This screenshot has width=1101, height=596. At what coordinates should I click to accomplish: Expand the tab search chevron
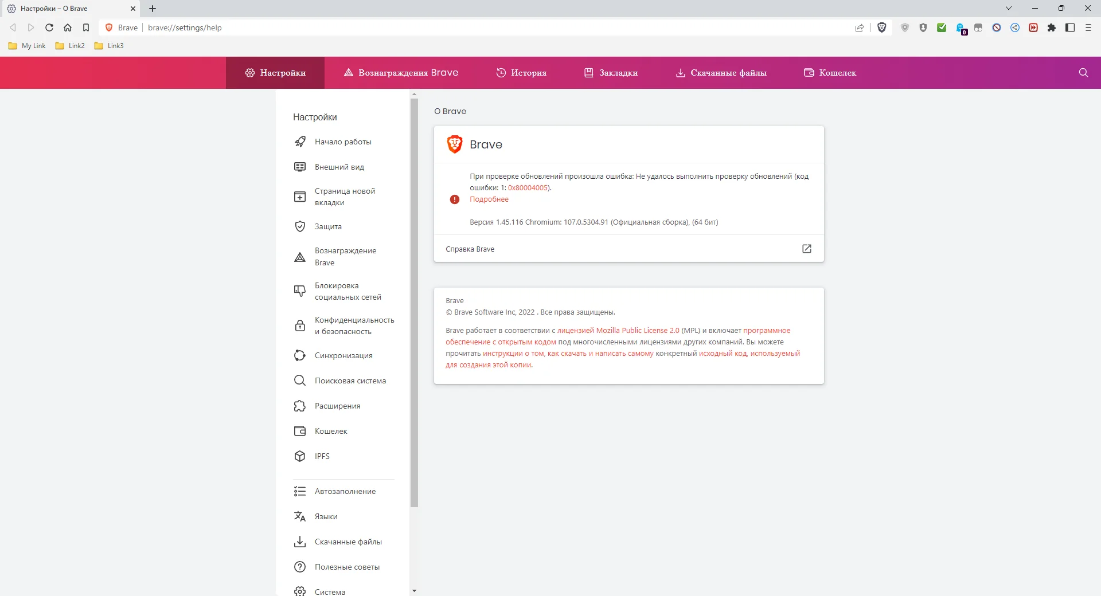(x=1009, y=8)
